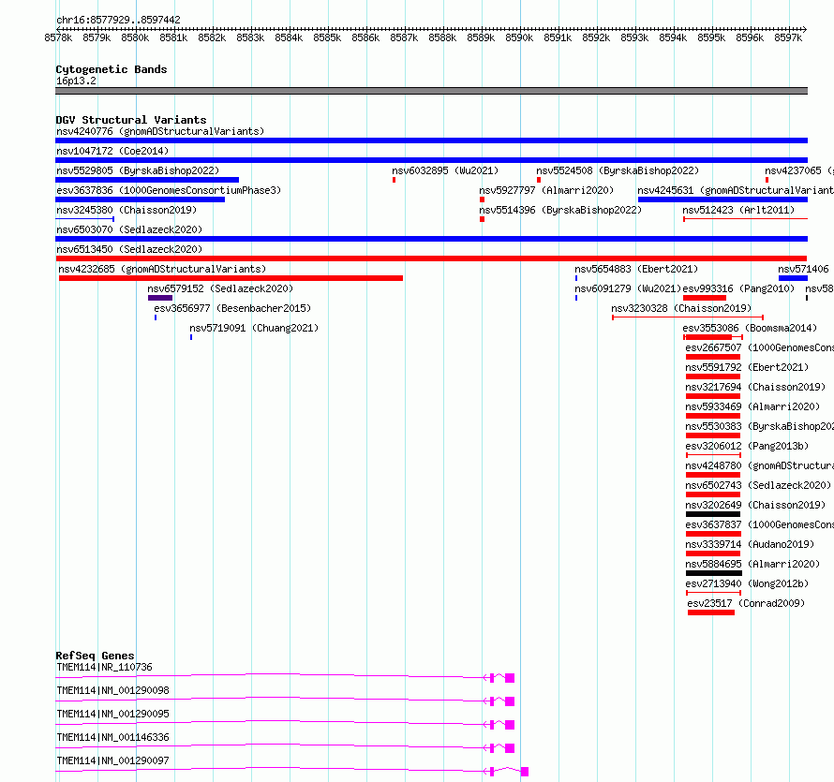Select TMEM114|NM_001290098 transcript label
The width and height of the screenshot is (834, 782).
click(x=112, y=690)
